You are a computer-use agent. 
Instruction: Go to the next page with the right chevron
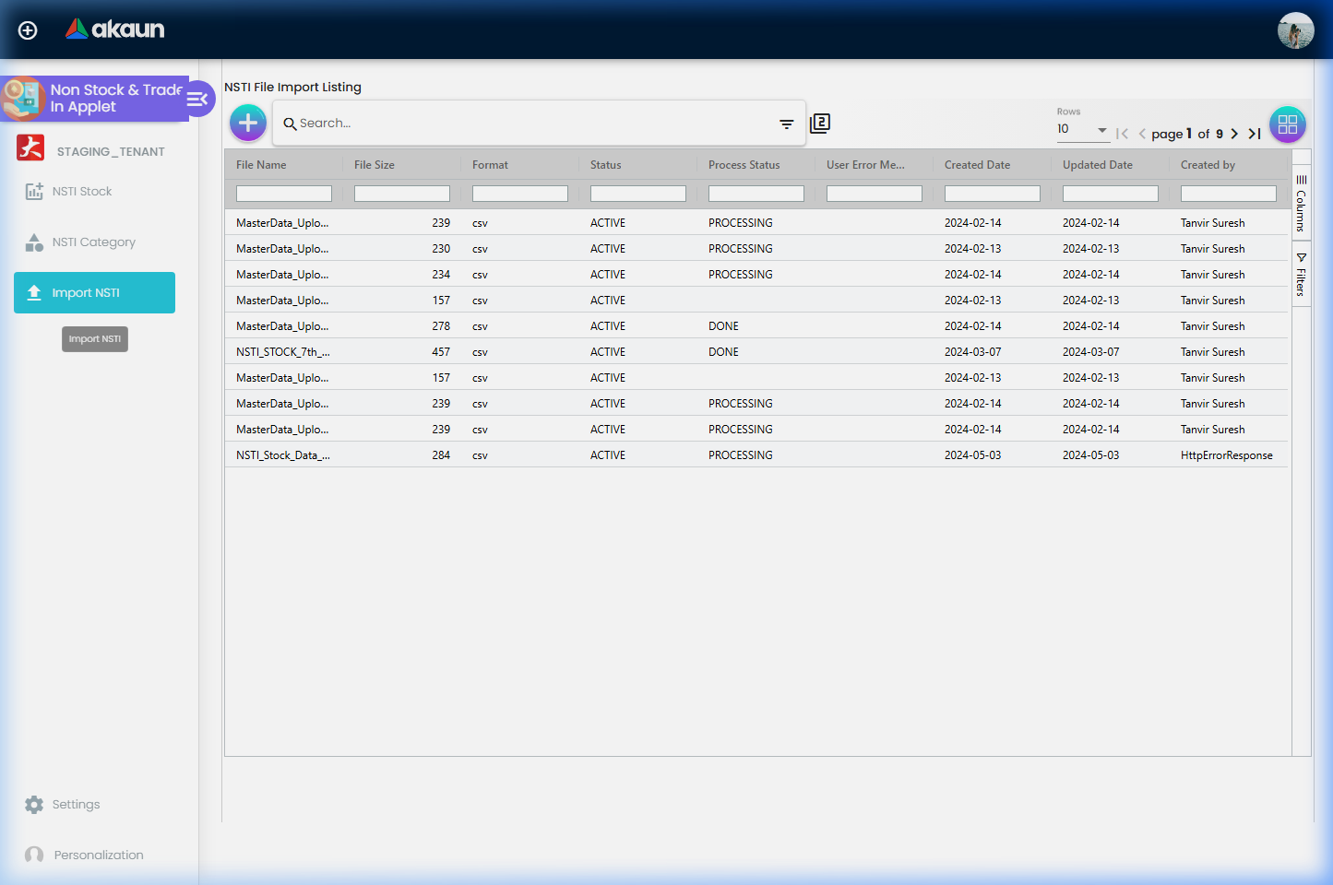click(x=1234, y=133)
